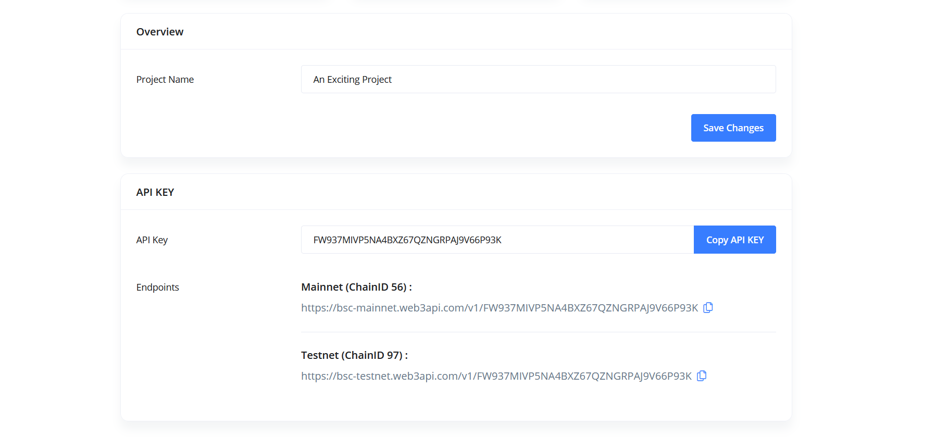Screen dimensions: 935x437
Task: Click the Mainnet (ChainID 56) heading
Action: coord(356,288)
